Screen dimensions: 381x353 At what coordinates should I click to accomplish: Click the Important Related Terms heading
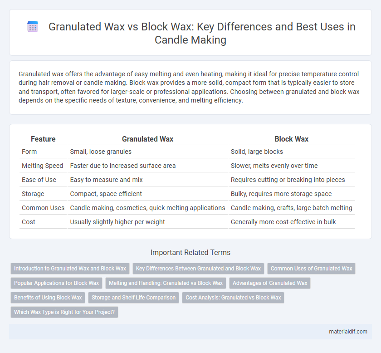coord(190,253)
